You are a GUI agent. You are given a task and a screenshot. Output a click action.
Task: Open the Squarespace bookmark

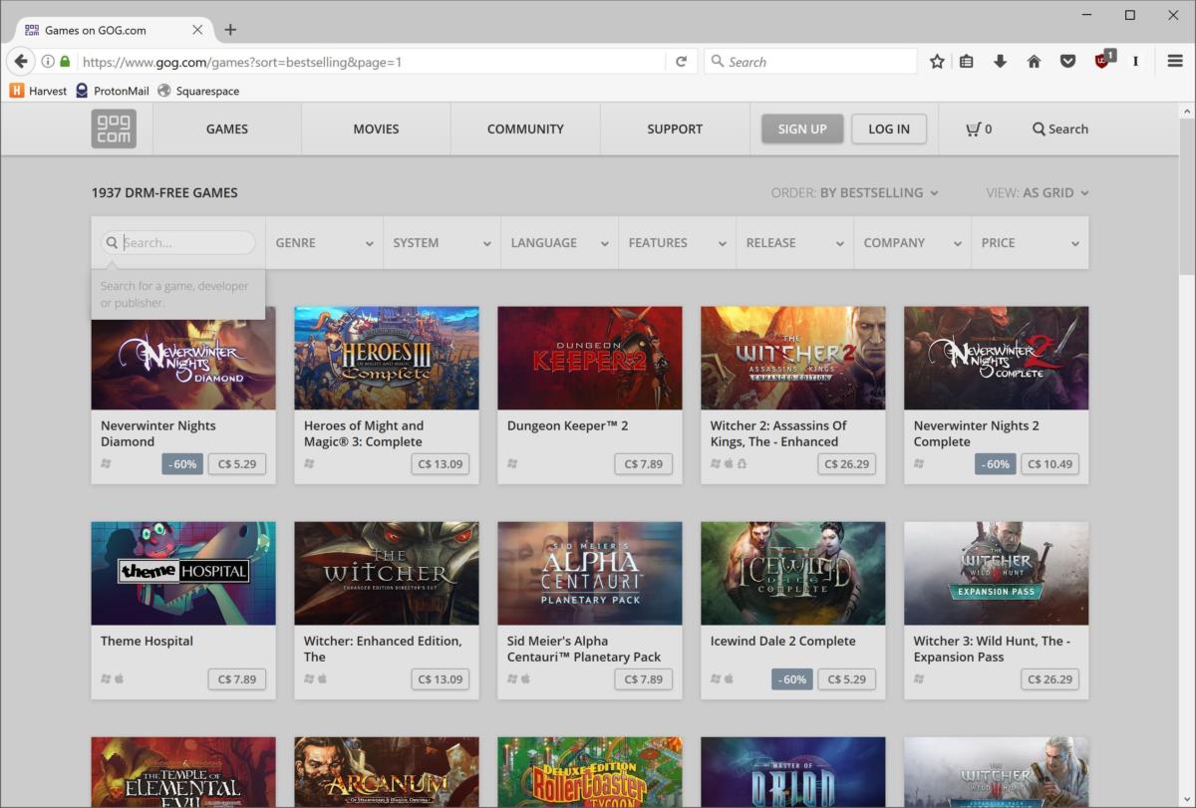coord(198,91)
